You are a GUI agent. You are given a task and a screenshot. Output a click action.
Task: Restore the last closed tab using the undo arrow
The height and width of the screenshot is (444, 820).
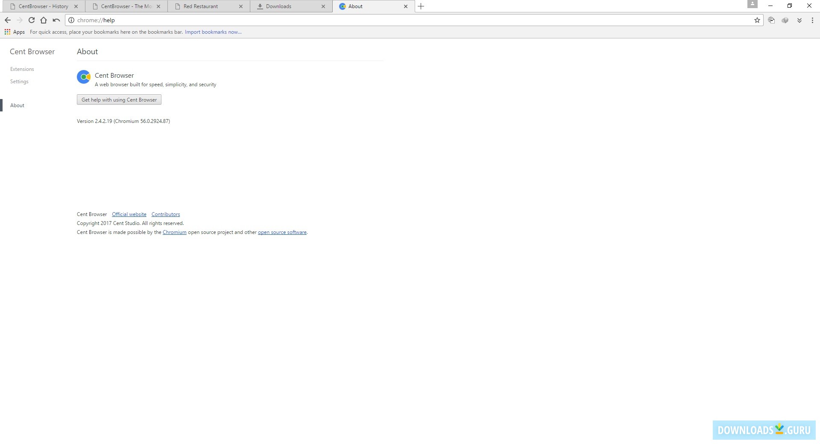click(56, 20)
